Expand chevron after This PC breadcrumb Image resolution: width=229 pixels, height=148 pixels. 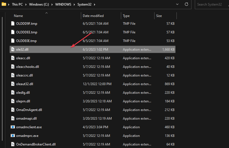point(26,4)
